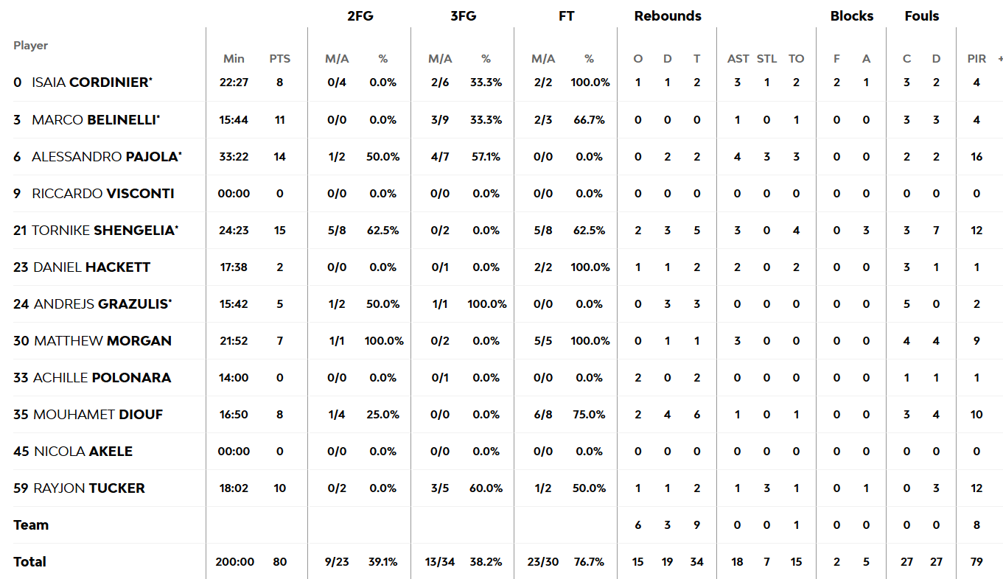The height and width of the screenshot is (579, 1003).
Task: Select the AST column header
Action: click(738, 59)
